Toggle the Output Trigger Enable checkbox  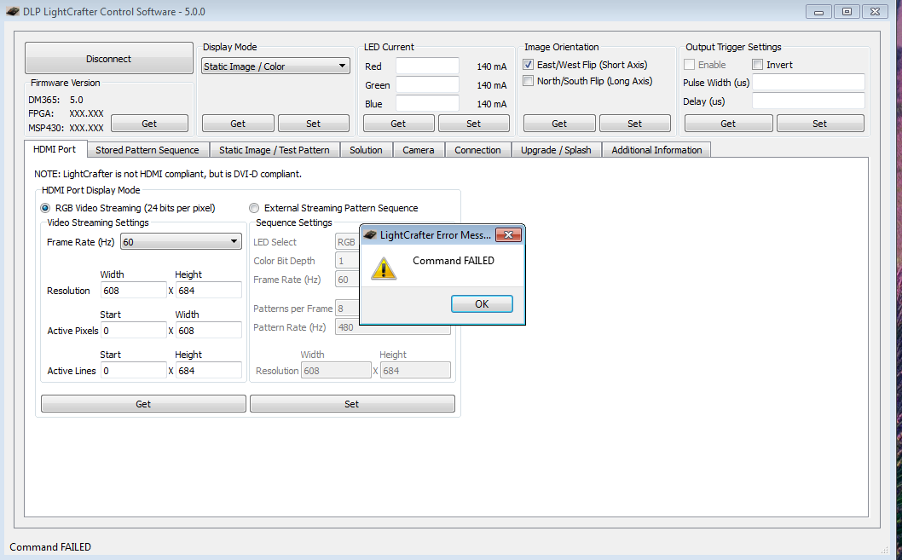689,65
